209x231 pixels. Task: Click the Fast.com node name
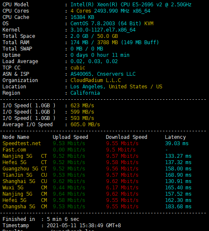(x=14, y=150)
